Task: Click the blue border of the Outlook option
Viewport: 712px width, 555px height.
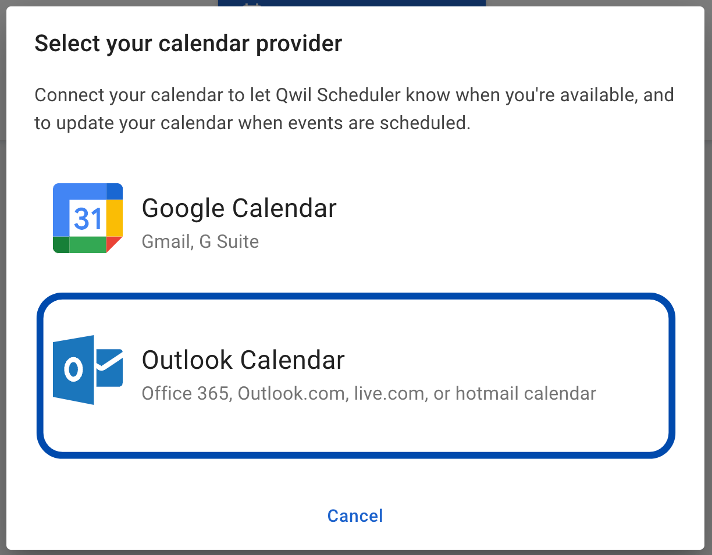Action: (356, 296)
